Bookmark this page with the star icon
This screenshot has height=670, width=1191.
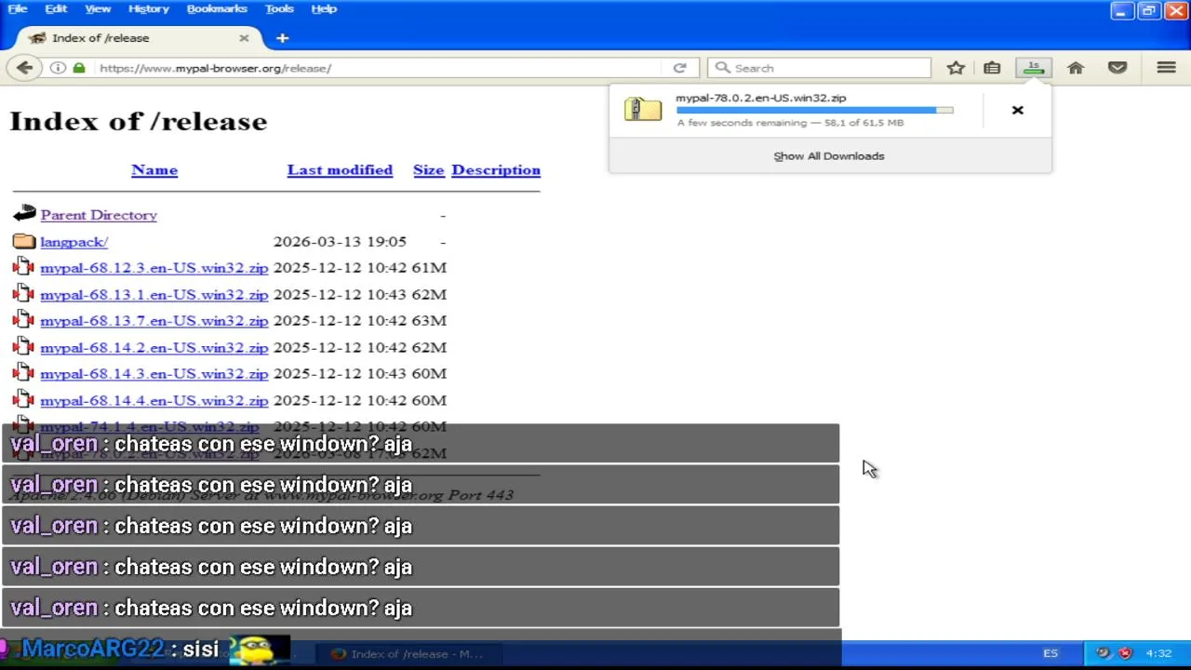(956, 68)
